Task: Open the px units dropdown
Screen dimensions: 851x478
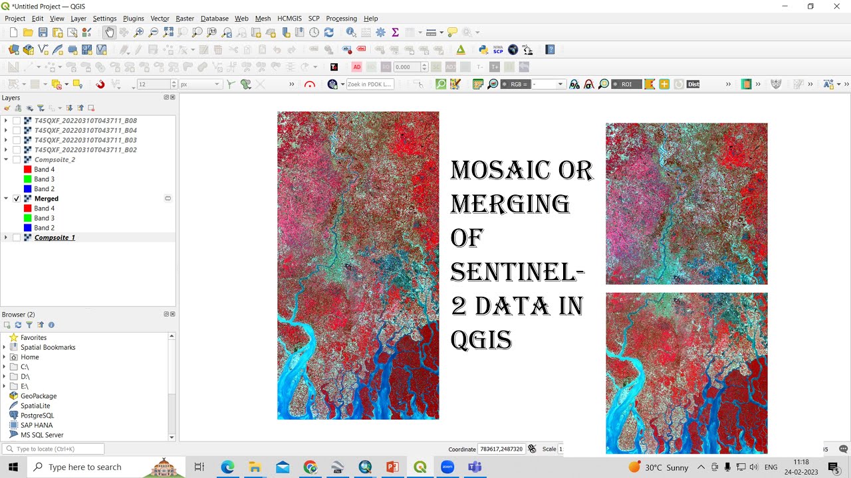Action: tap(200, 84)
